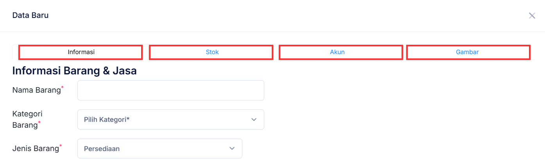Click the Kategori Barang field label
The image size is (545, 160).
(27, 119)
